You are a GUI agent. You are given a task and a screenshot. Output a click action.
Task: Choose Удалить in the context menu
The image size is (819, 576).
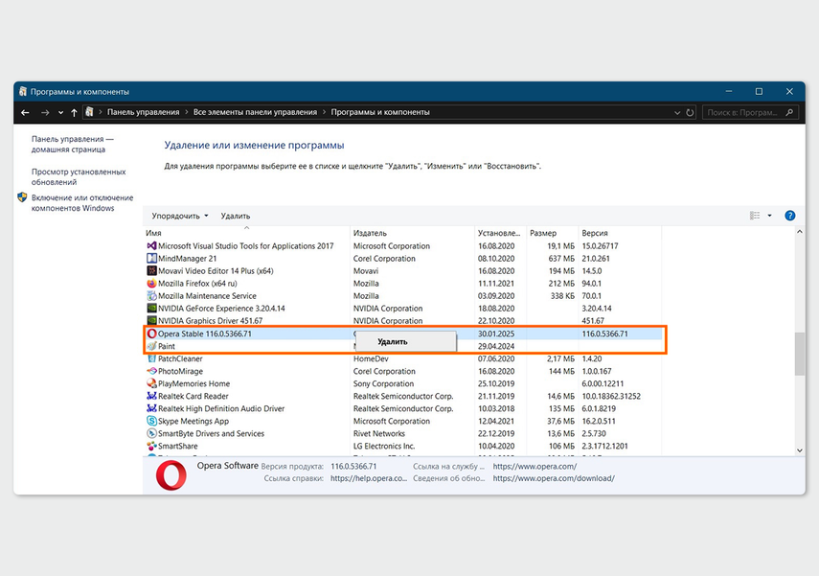click(x=393, y=341)
